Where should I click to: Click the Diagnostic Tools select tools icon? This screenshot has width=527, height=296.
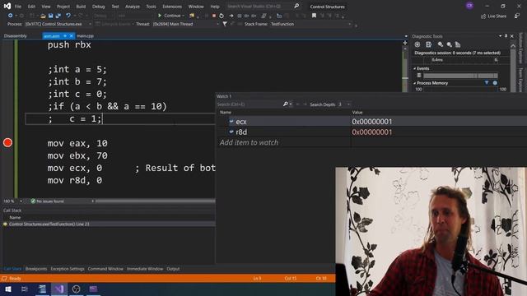(x=428, y=44)
